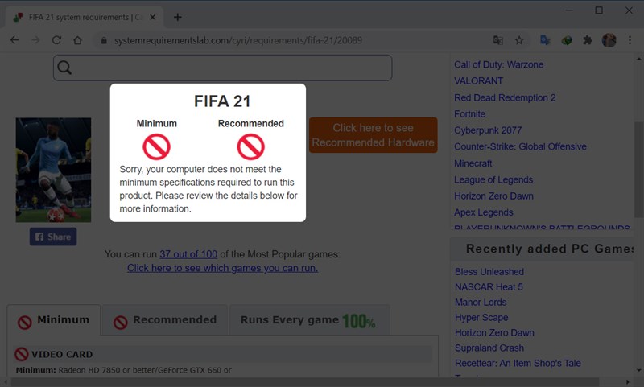The height and width of the screenshot is (387, 644).
Task: Click the FIFA 21 cover art thumbnail
Action: click(53, 170)
